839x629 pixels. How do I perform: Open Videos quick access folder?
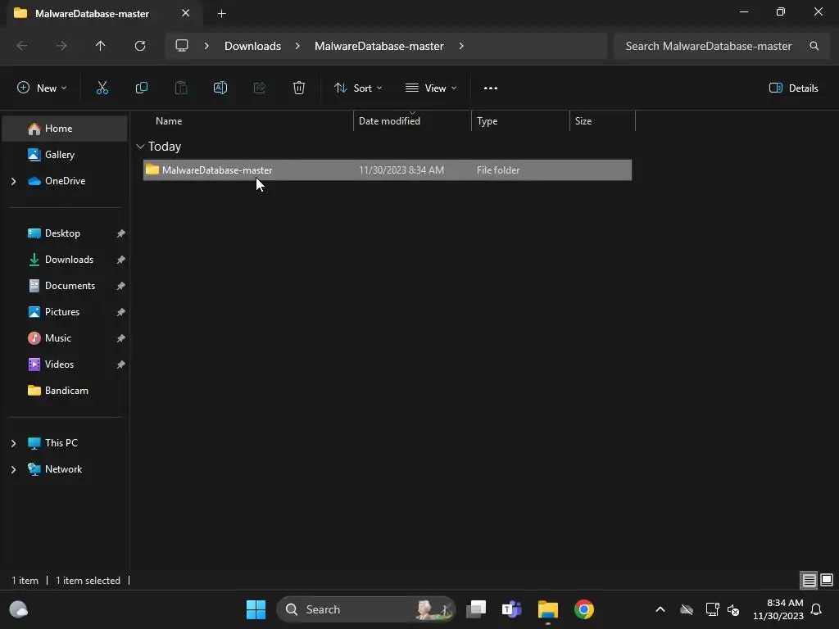click(x=65, y=364)
